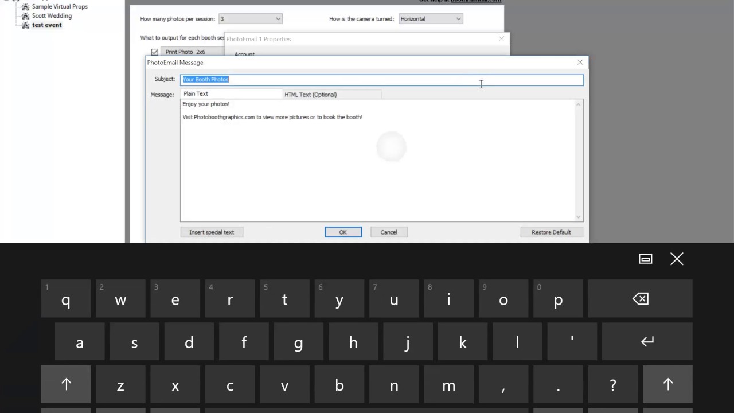Tap the w key
This screenshot has height=413, width=734.
click(120, 299)
